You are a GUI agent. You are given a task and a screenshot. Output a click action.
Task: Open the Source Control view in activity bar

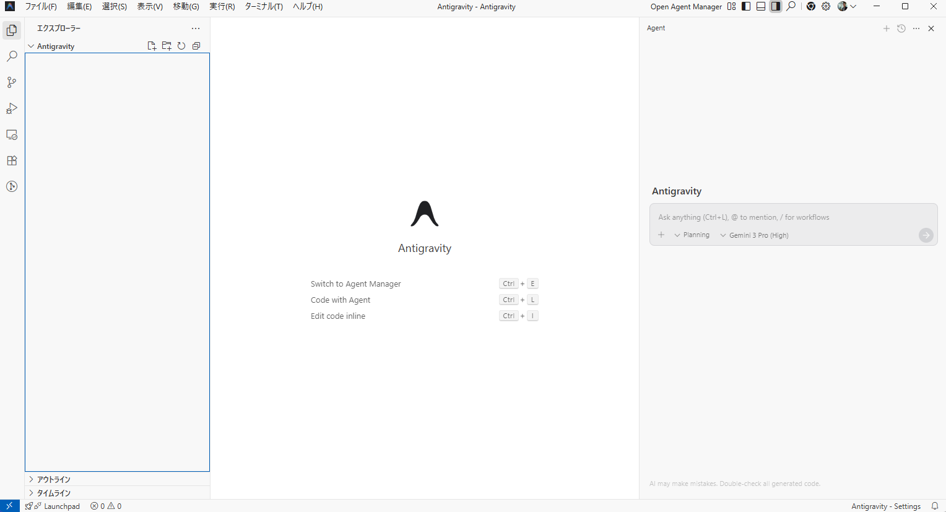[12, 82]
